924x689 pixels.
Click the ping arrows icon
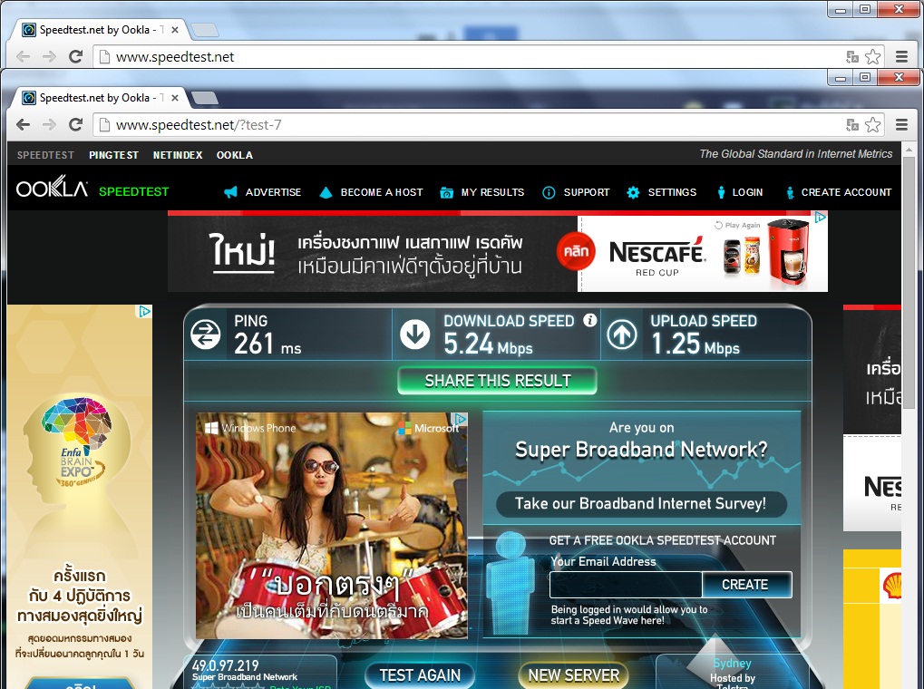205,335
